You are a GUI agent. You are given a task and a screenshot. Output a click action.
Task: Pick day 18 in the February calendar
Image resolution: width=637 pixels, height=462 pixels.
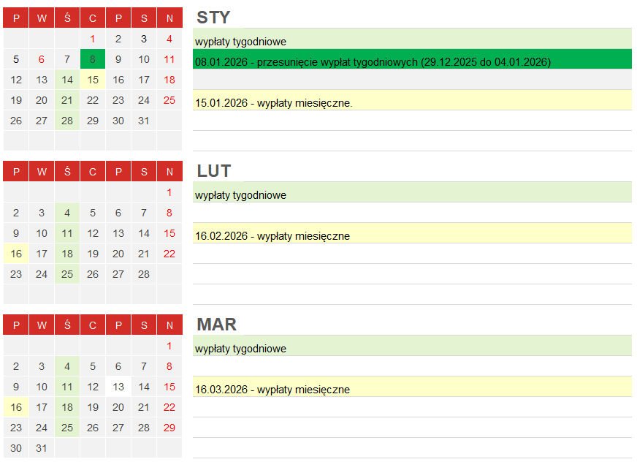67,254
